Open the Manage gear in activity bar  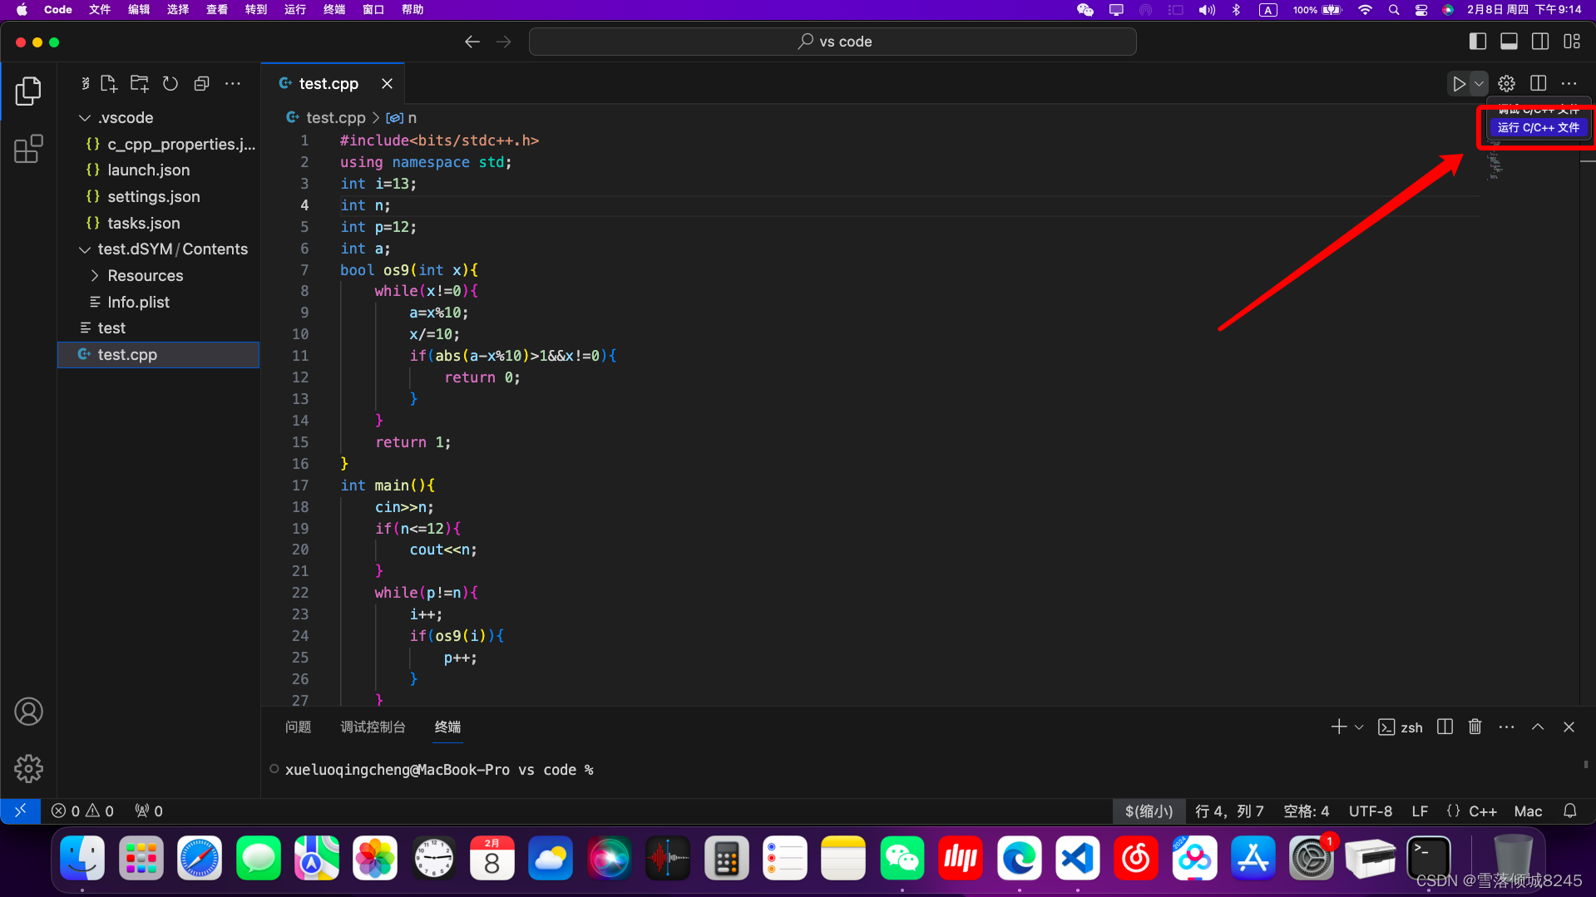click(x=28, y=769)
